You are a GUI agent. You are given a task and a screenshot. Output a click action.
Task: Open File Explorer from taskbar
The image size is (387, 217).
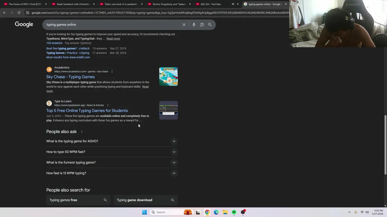pyautogui.click(x=225, y=212)
